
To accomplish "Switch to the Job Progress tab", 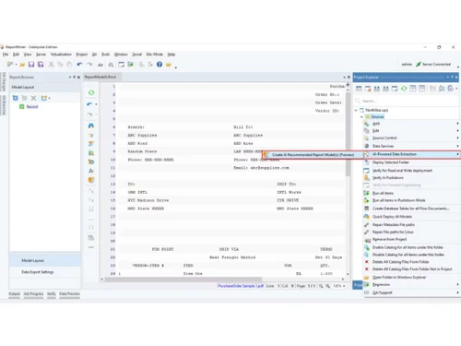I will (x=33, y=294).
